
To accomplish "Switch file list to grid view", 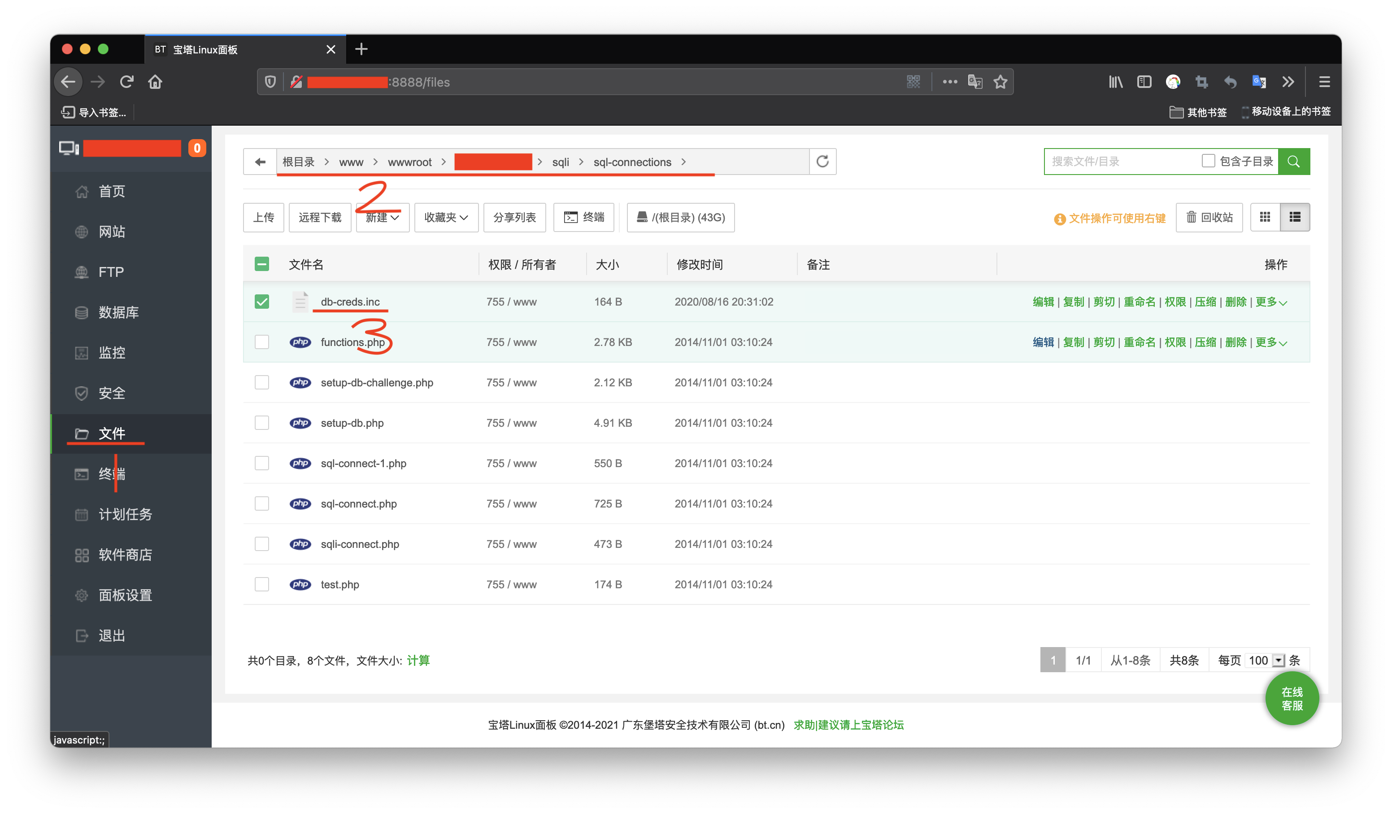I will (x=1266, y=217).
